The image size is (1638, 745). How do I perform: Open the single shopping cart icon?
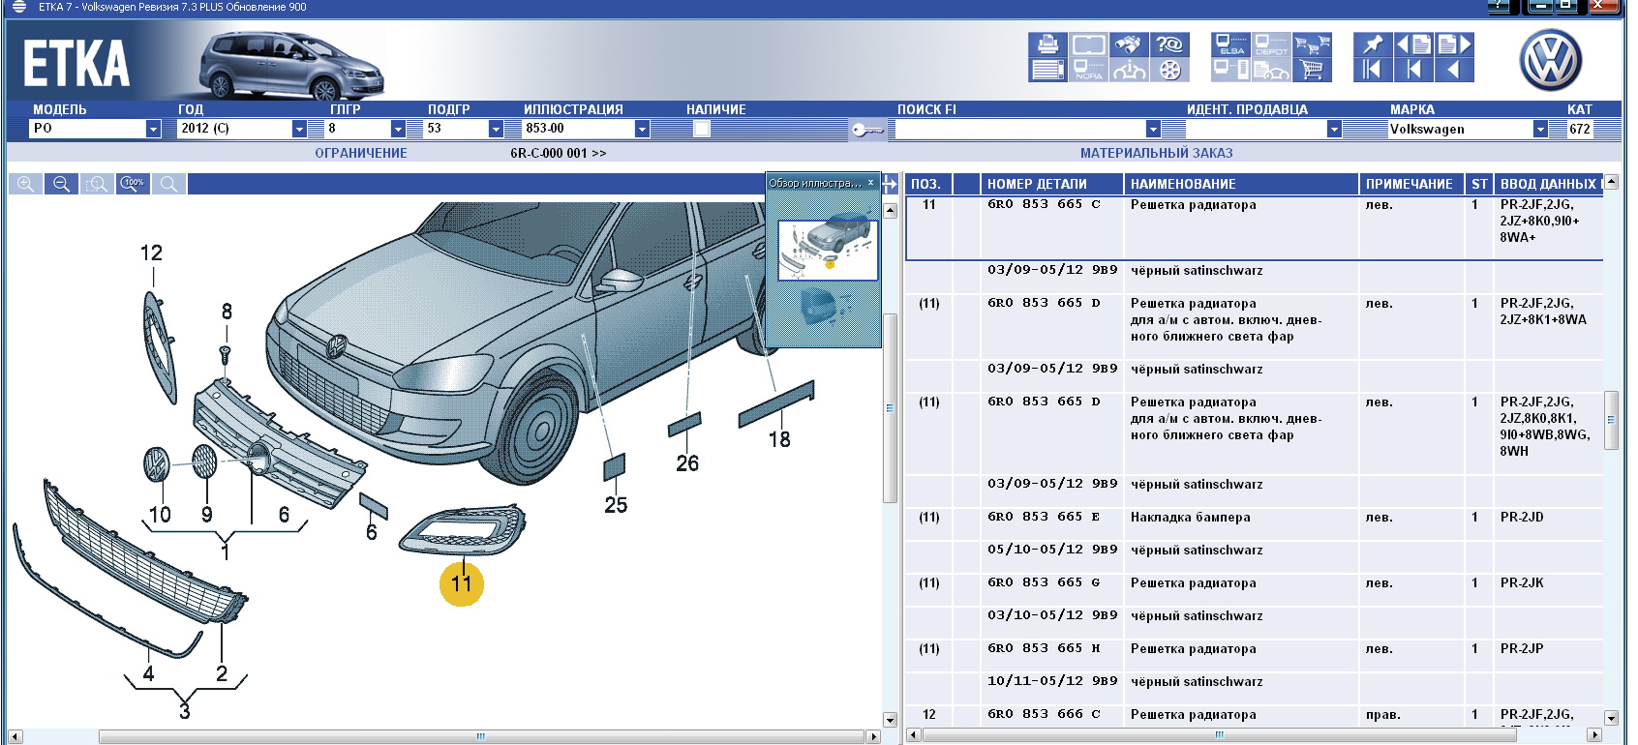point(1312,70)
